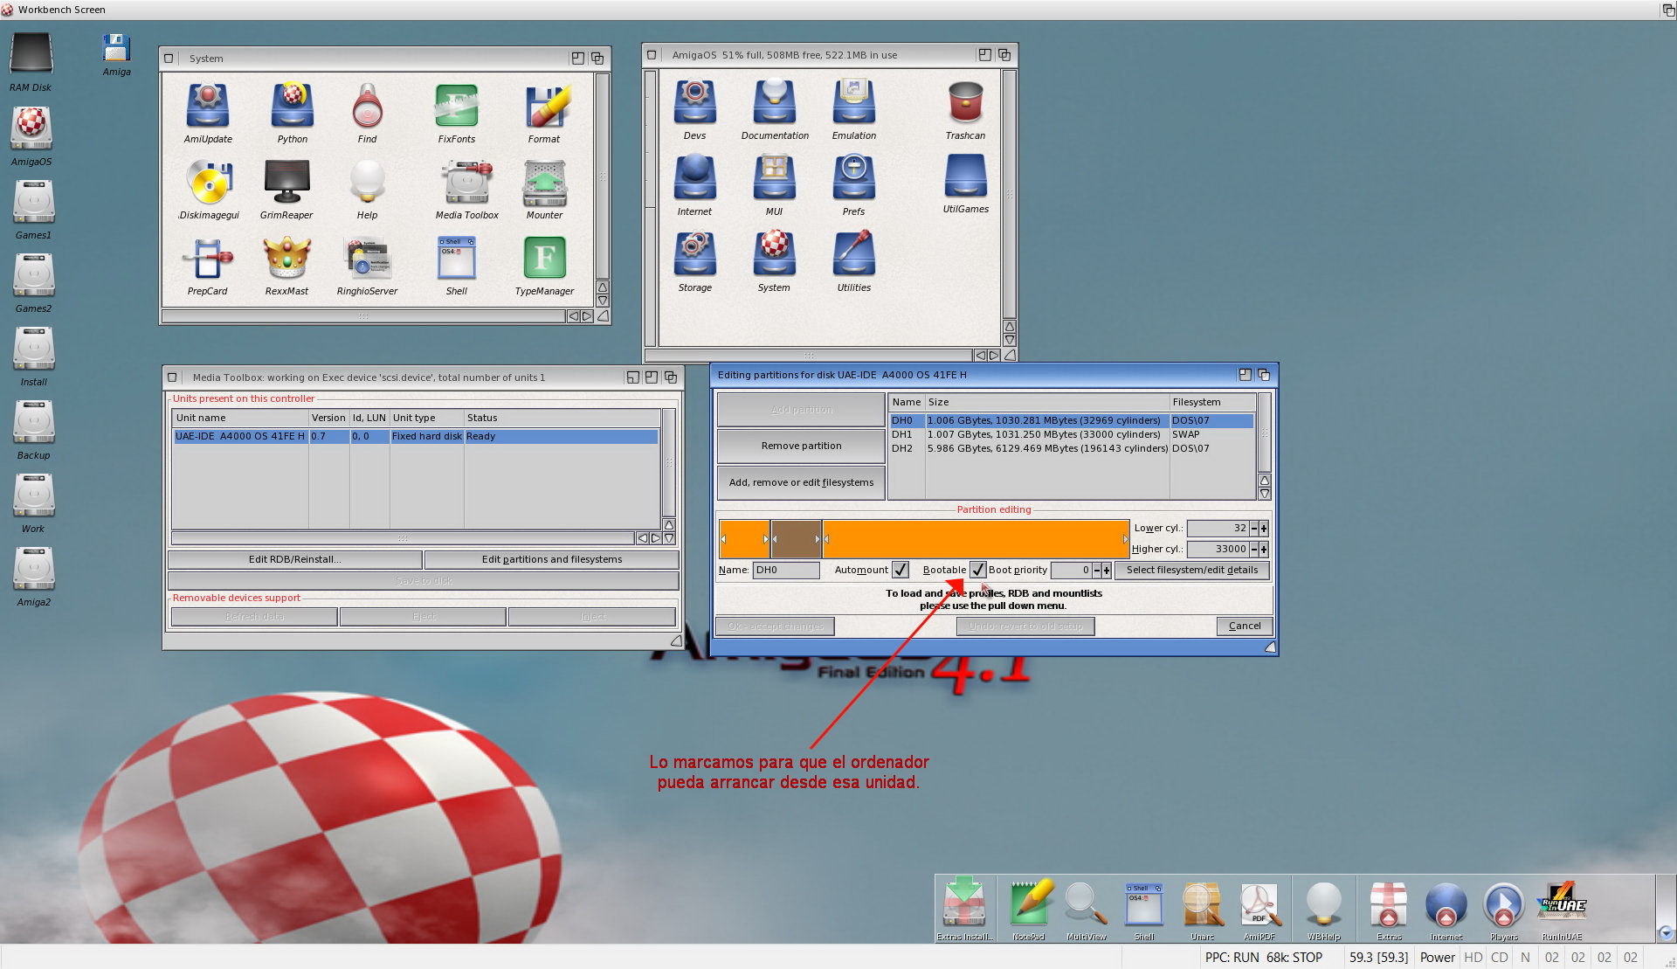Cancel the partition editing dialog
The height and width of the screenshot is (969, 1677).
[x=1245, y=626]
